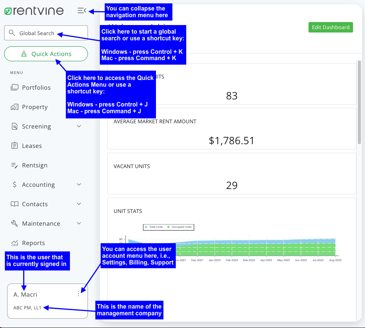This screenshot has width=365, height=328.
Task: Click the Global Search magnifier icon
Action: coord(12,33)
